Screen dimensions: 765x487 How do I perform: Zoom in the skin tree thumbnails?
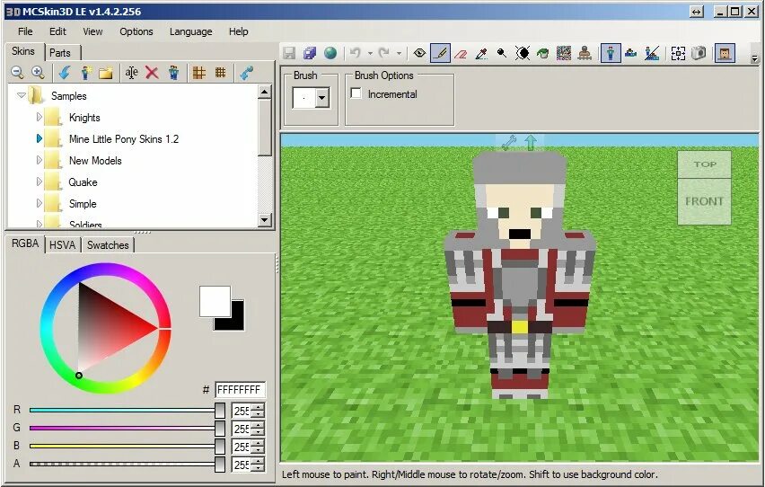[38, 73]
